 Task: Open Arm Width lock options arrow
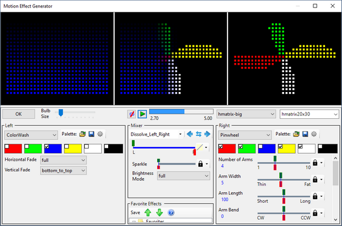[322, 179]
